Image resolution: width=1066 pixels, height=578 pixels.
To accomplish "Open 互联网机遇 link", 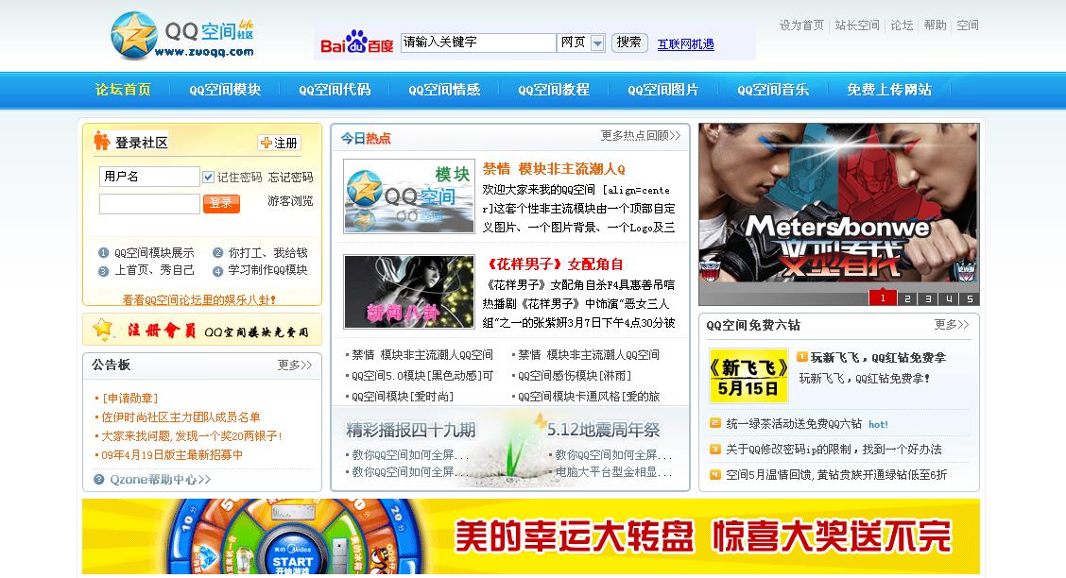I will tap(685, 44).
